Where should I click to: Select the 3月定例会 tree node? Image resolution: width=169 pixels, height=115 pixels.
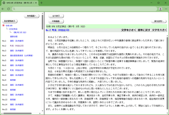pyautogui.click(x=13, y=29)
